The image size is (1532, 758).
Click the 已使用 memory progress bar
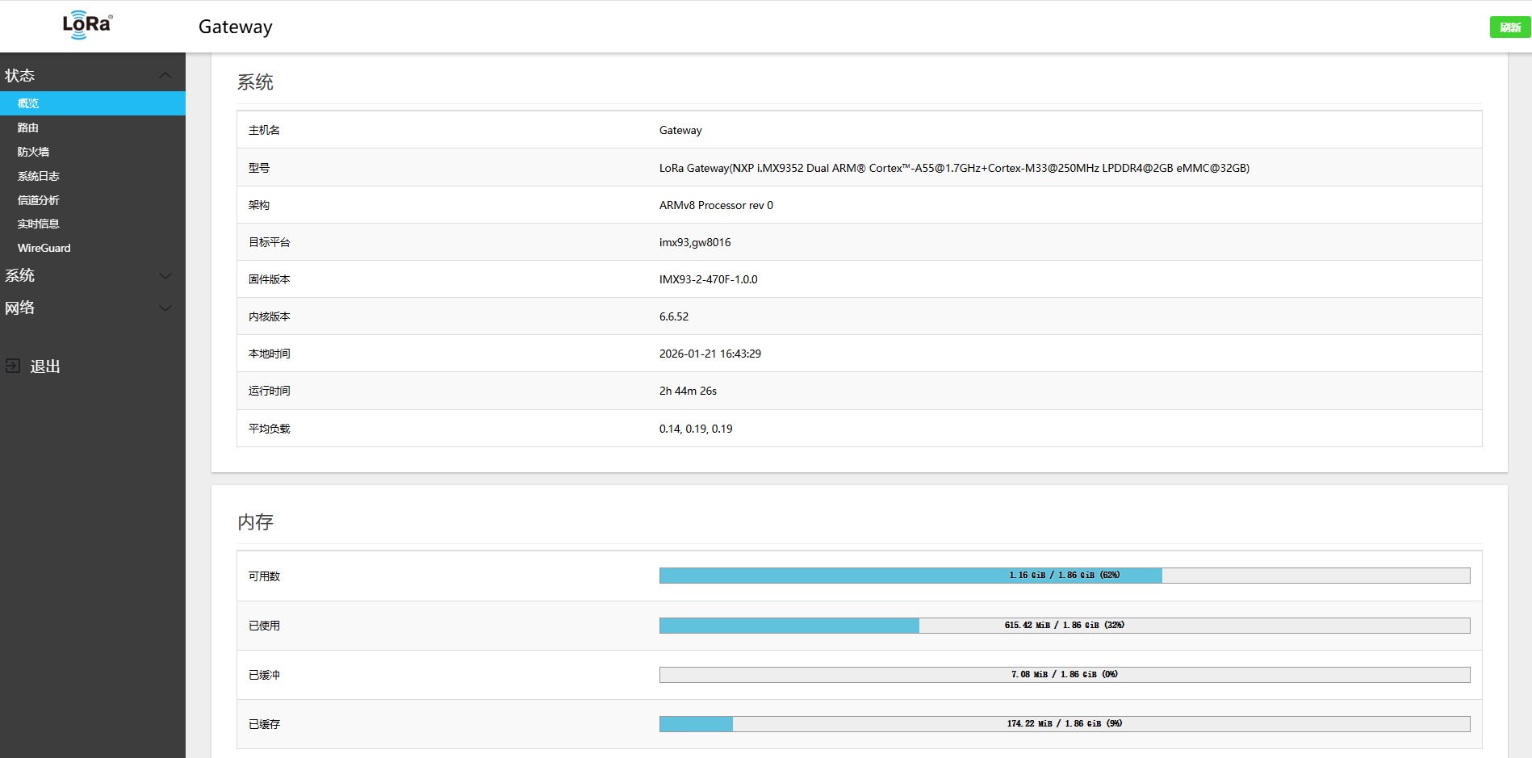point(1064,626)
